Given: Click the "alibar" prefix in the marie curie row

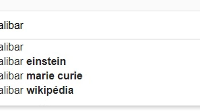Looking at the screenshot, I should click(12, 76).
